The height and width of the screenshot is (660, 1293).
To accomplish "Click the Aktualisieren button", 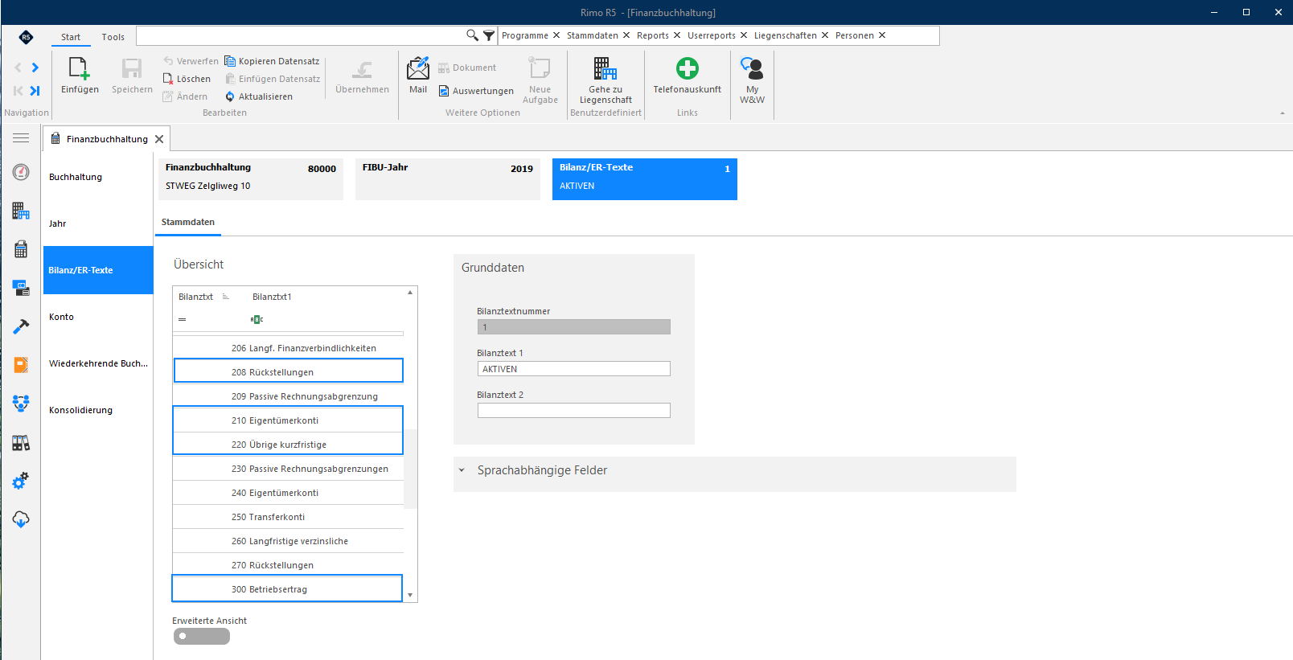I will (x=259, y=96).
